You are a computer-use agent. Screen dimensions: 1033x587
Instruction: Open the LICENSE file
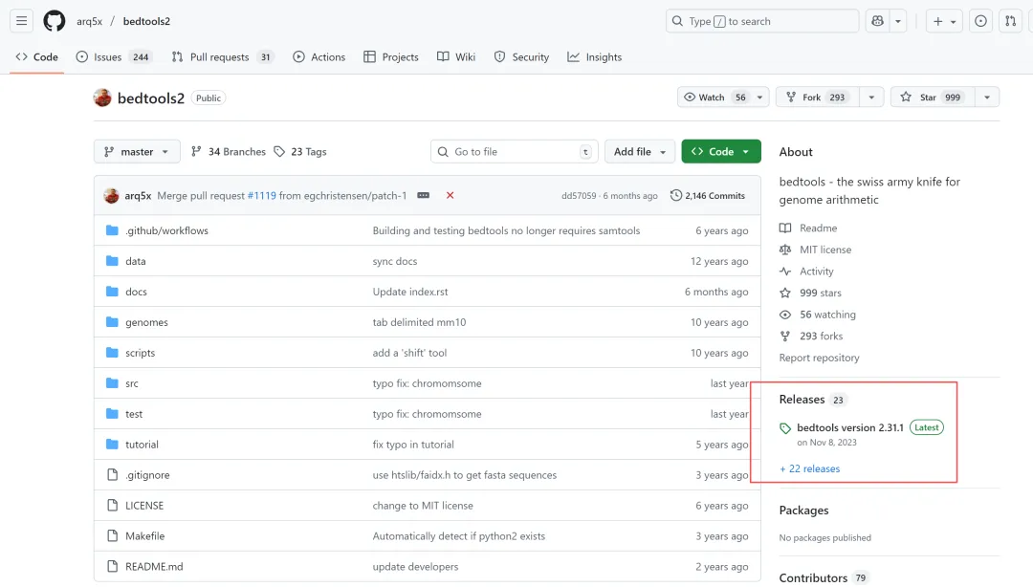pos(144,506)
